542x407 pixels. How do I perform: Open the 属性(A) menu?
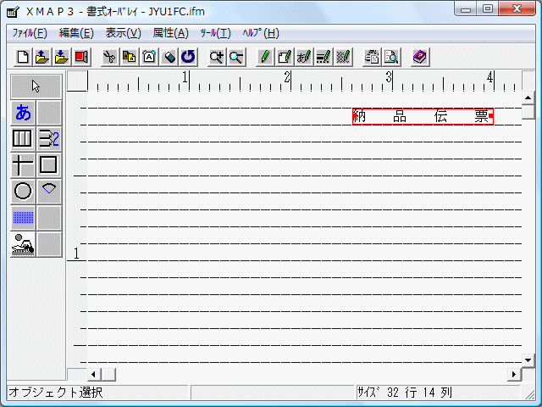(x=171, y=33)
